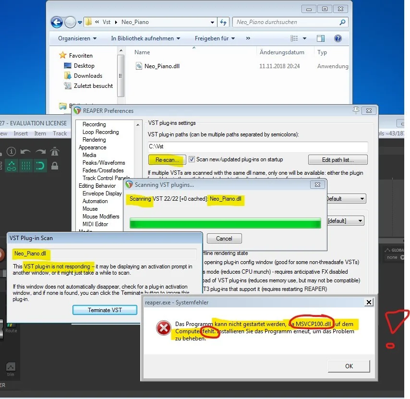The image size is (410, 399).
Task: Click Terminate VST button
Action: point(105,310)
